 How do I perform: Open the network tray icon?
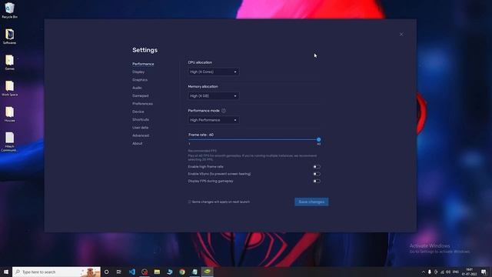(443, 272)
